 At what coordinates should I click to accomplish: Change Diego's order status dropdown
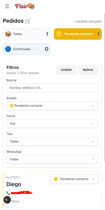[x=75, y=179]
